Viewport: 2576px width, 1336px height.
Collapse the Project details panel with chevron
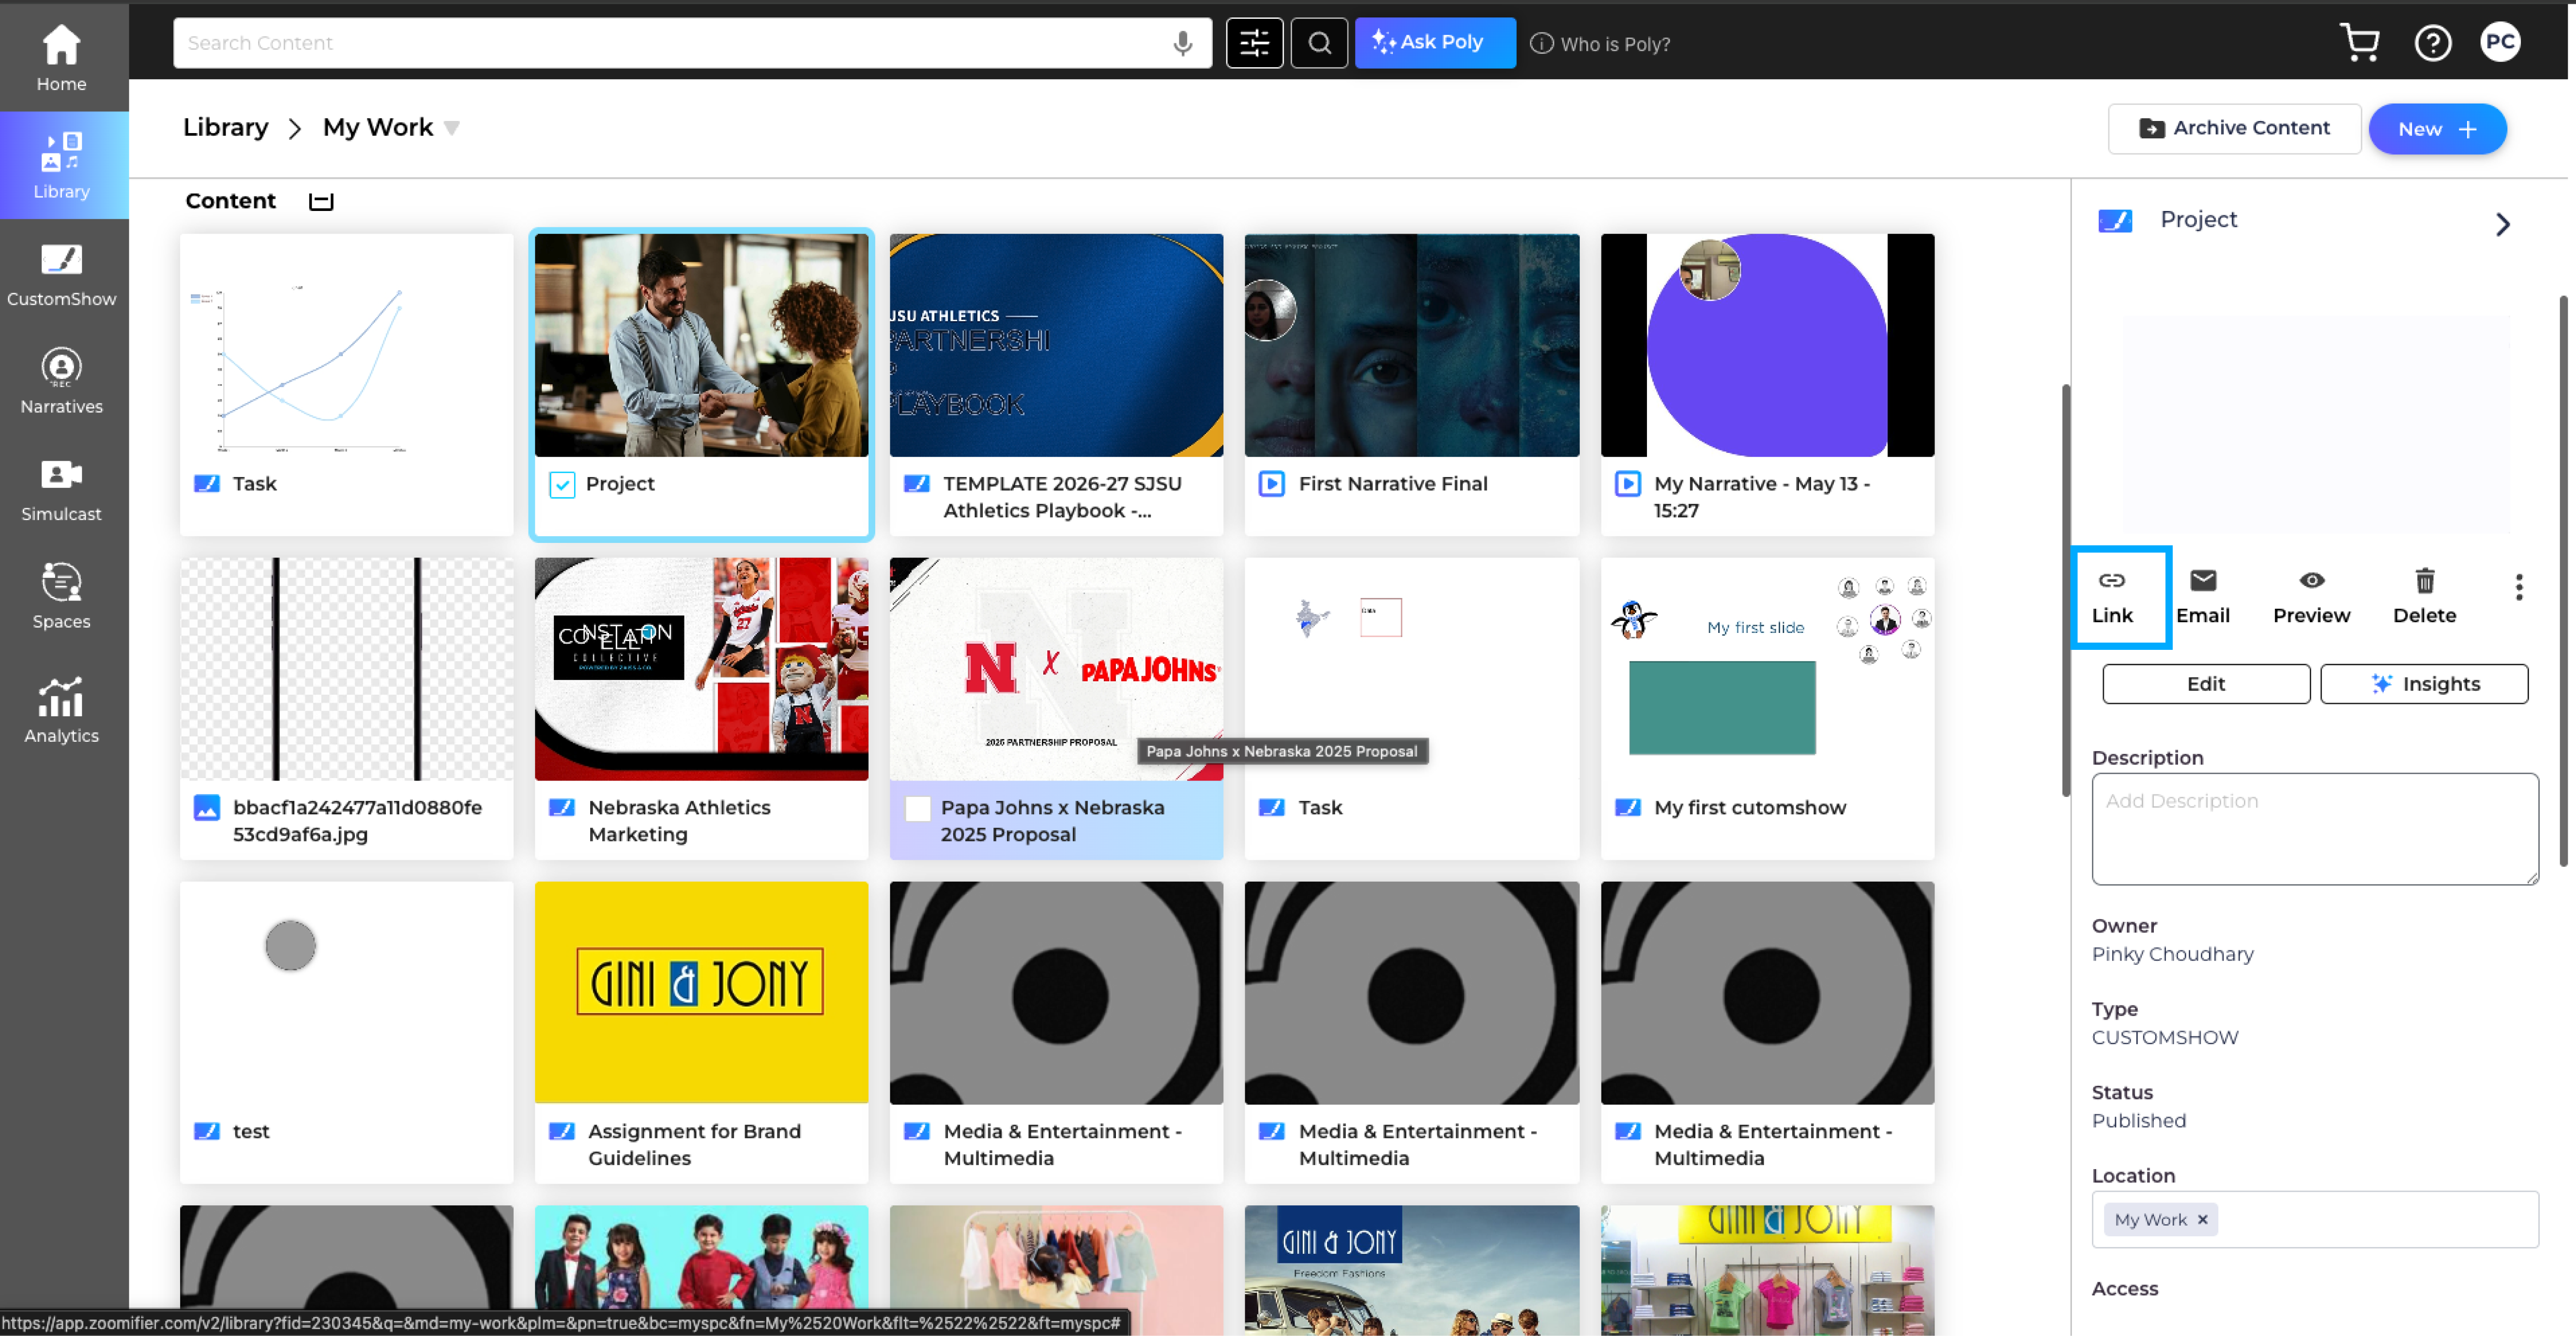click(x=2502, y=224)
